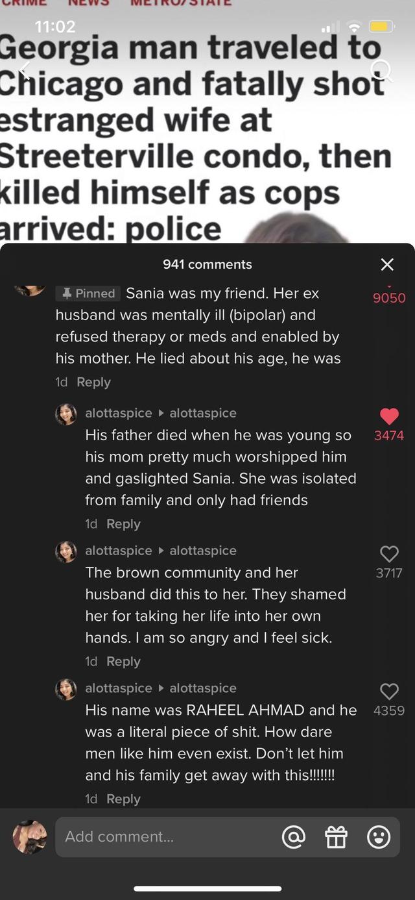Open search with the magnifier icon
The image size is (415, 900).
[383, 70]
